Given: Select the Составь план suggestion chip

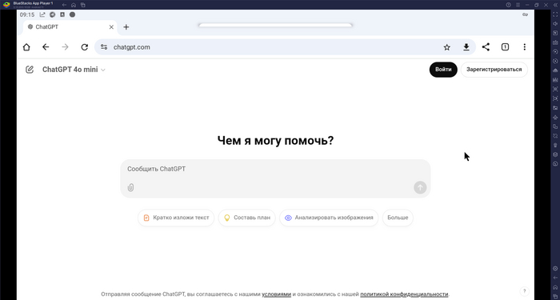Looking at the screenshot, I should pos(246,218).
